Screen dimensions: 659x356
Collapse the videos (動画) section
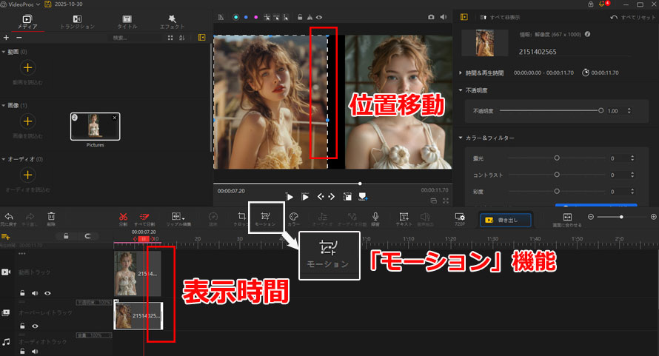4,52
